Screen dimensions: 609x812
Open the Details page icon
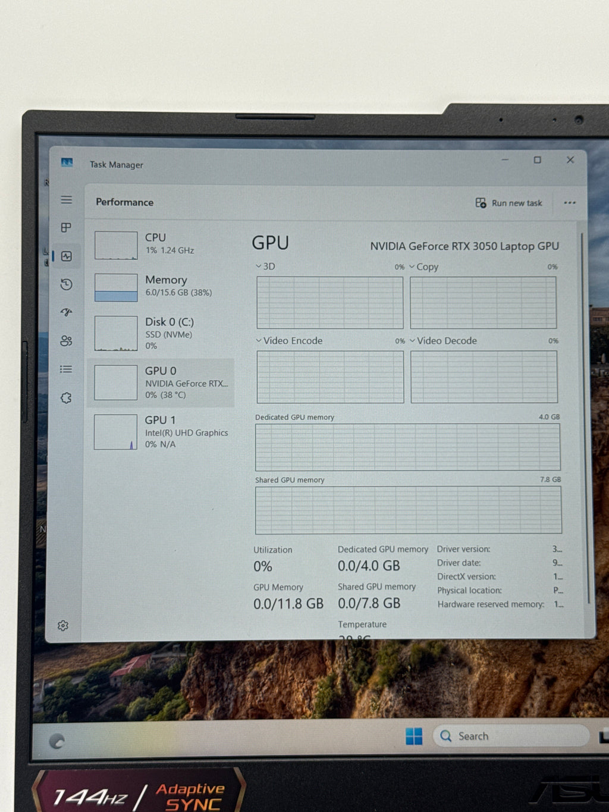pos(66,369)
